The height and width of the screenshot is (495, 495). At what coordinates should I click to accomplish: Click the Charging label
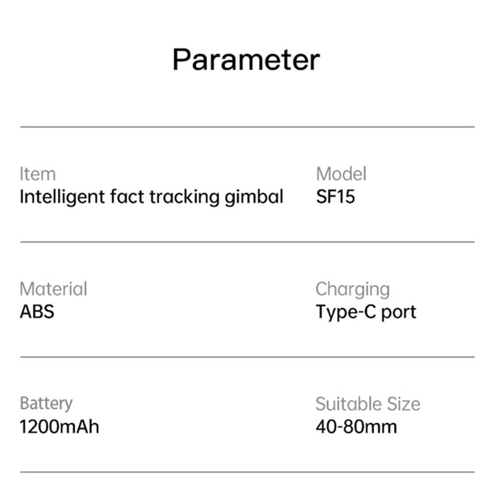353,289
